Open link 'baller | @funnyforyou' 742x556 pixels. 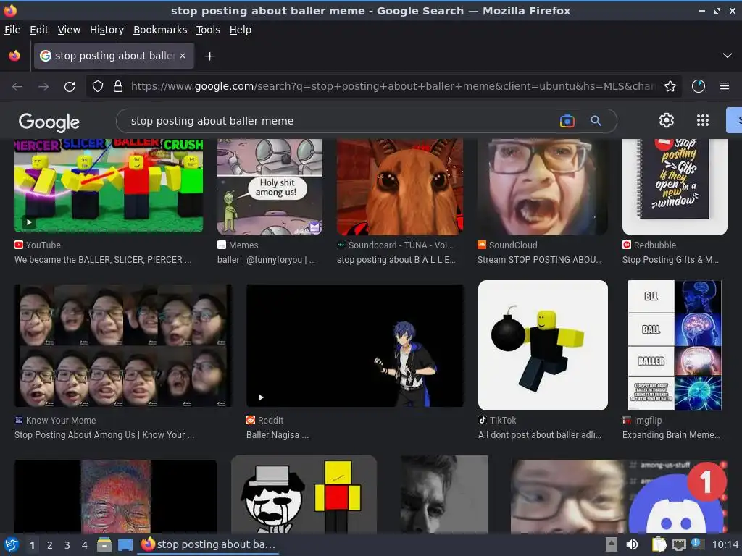[266, 260]
